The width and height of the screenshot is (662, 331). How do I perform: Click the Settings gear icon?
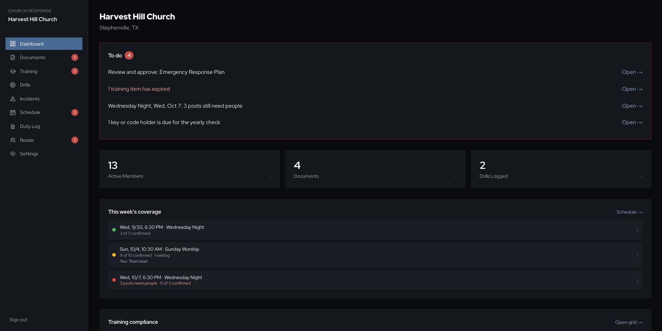pyautogui.click(x=13, y=154)
